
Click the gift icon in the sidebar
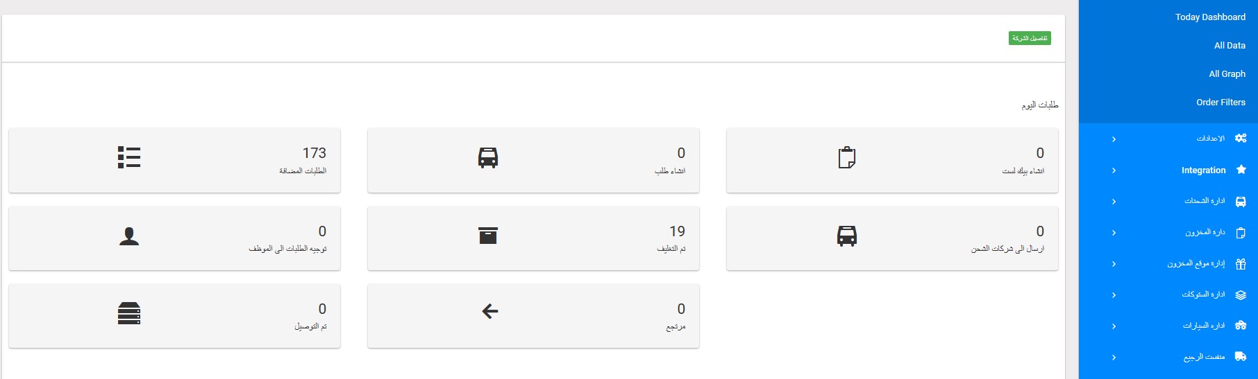tap(1241, 264)
